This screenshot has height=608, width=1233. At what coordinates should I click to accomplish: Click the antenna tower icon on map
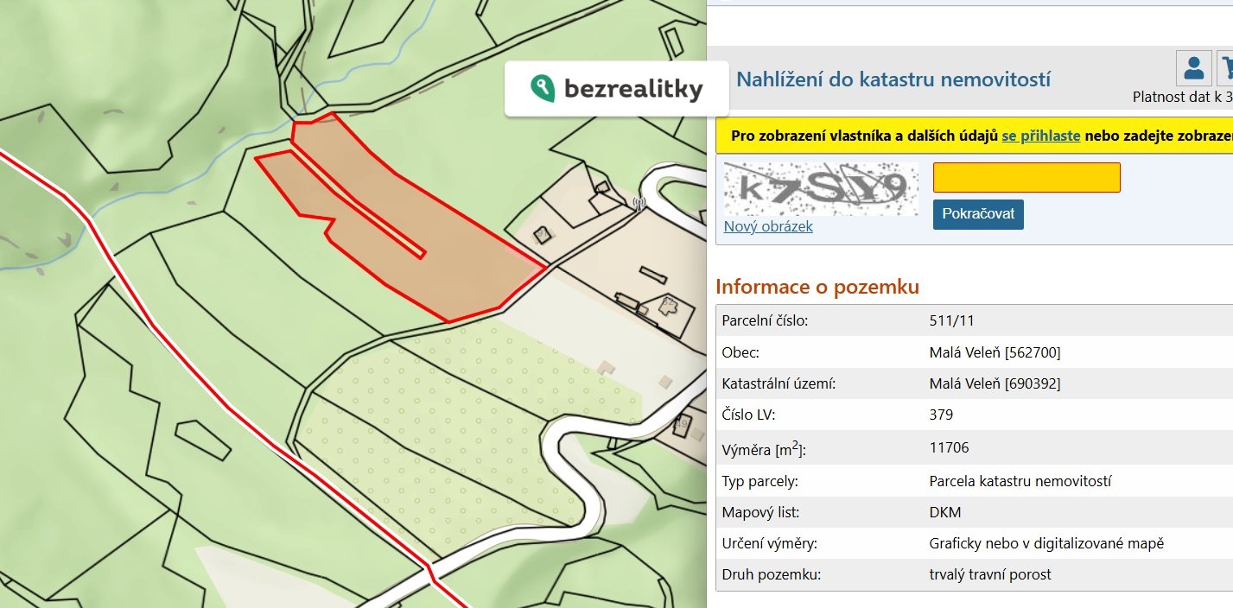(x=639, y=204)
